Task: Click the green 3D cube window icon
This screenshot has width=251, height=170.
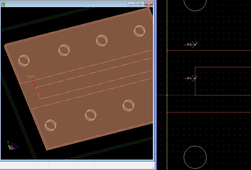Action: [3, 5]
